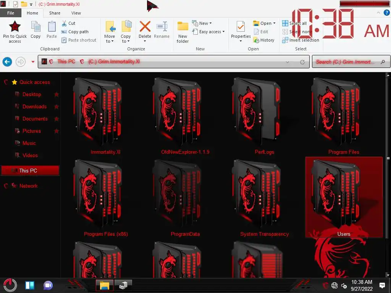The height and width of the screenshot is (293, 391).
Task: Click the title bar properties checkmark icon
Action: (x=15, y=4)
